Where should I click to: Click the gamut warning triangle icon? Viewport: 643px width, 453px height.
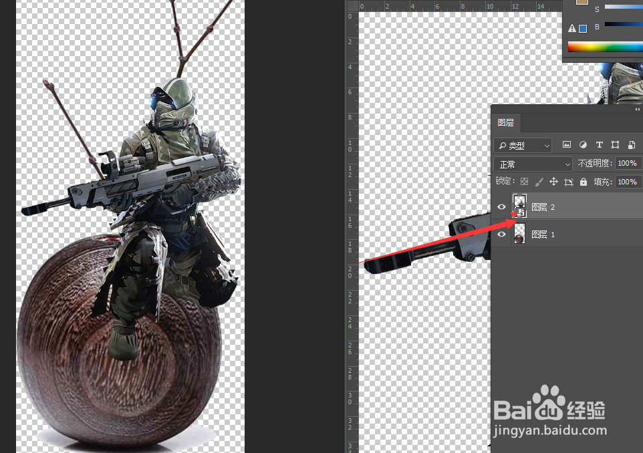(x=571, y=28)
